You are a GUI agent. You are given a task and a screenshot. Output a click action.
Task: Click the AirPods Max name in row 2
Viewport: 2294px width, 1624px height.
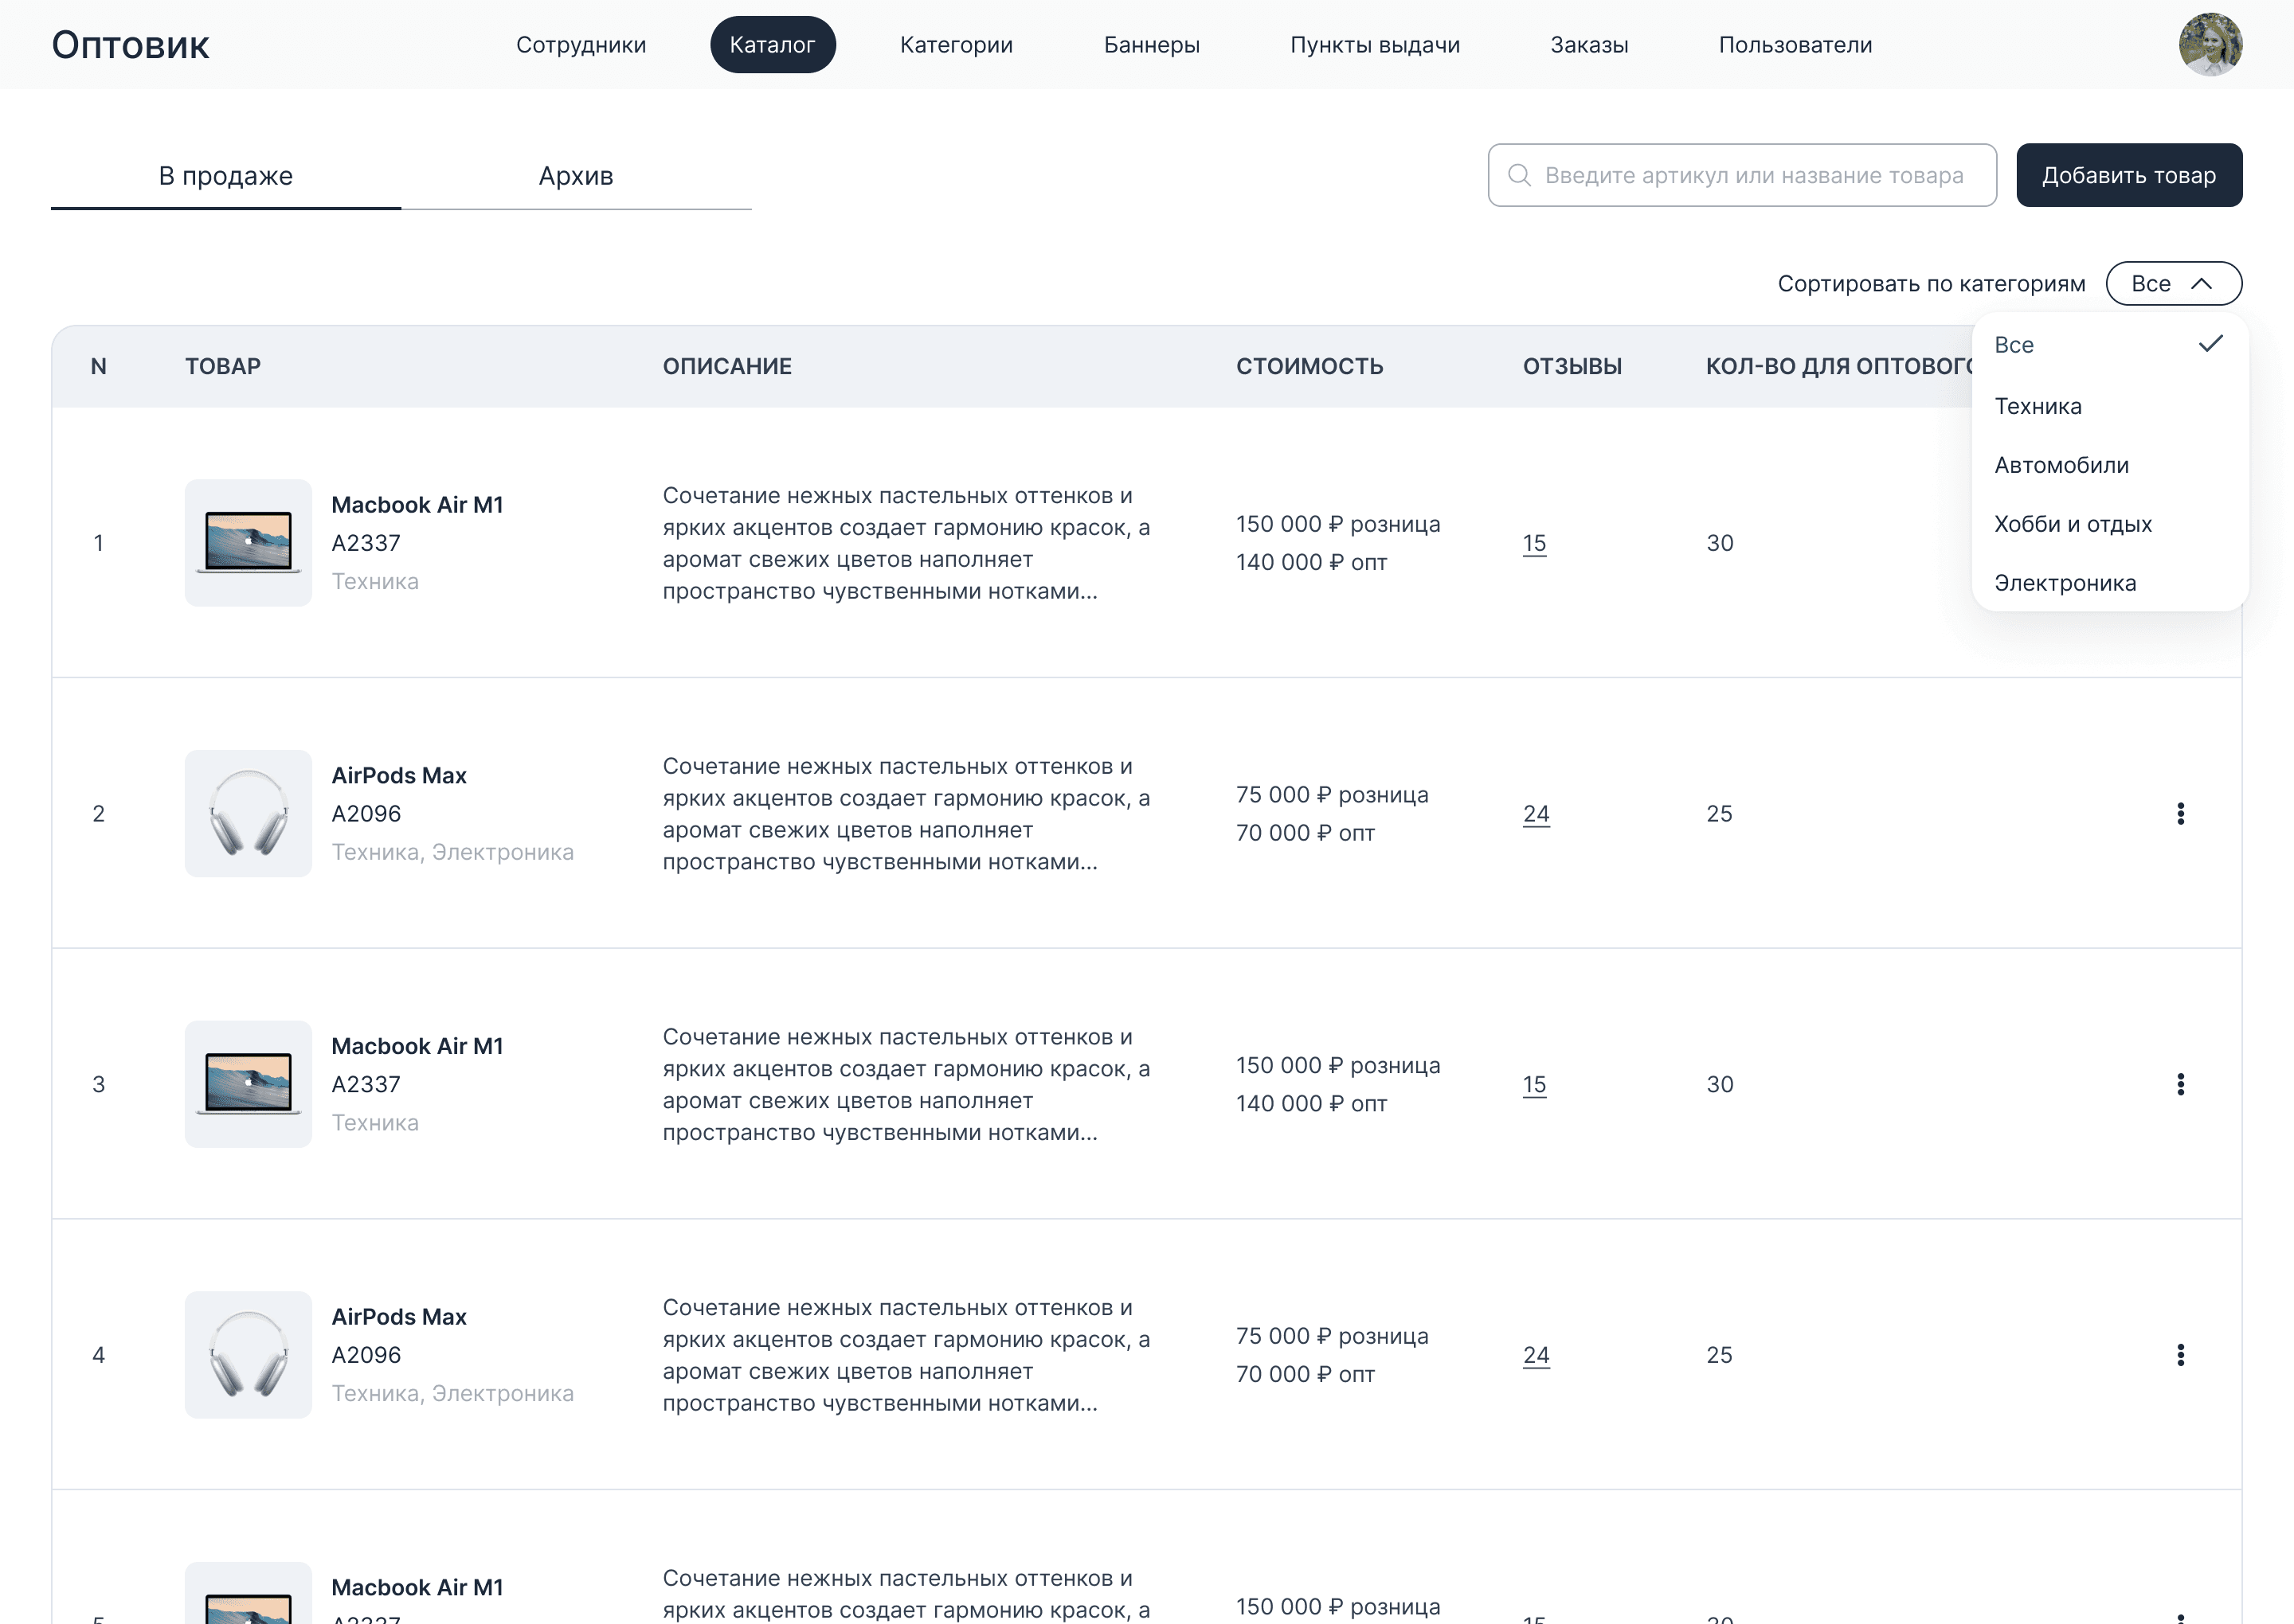tap(399, 776)
